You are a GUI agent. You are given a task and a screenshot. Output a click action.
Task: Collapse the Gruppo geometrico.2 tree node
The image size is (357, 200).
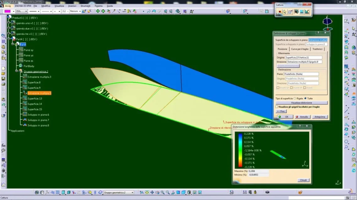(17, 71)
